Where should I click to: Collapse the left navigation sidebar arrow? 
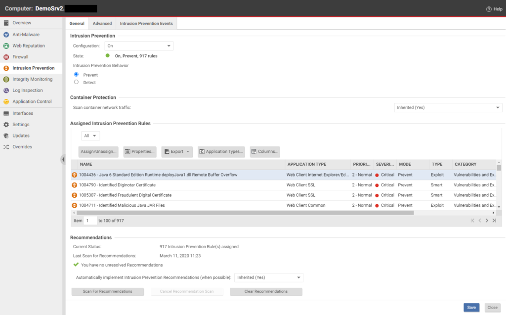pyautogui.click(x=63, y=159)
